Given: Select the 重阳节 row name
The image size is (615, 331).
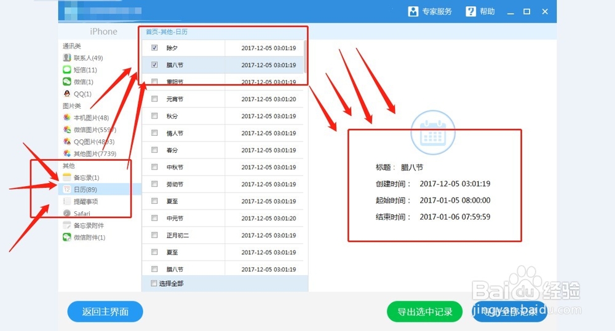Looking at the screenshot, I should (x=175, y=82).
